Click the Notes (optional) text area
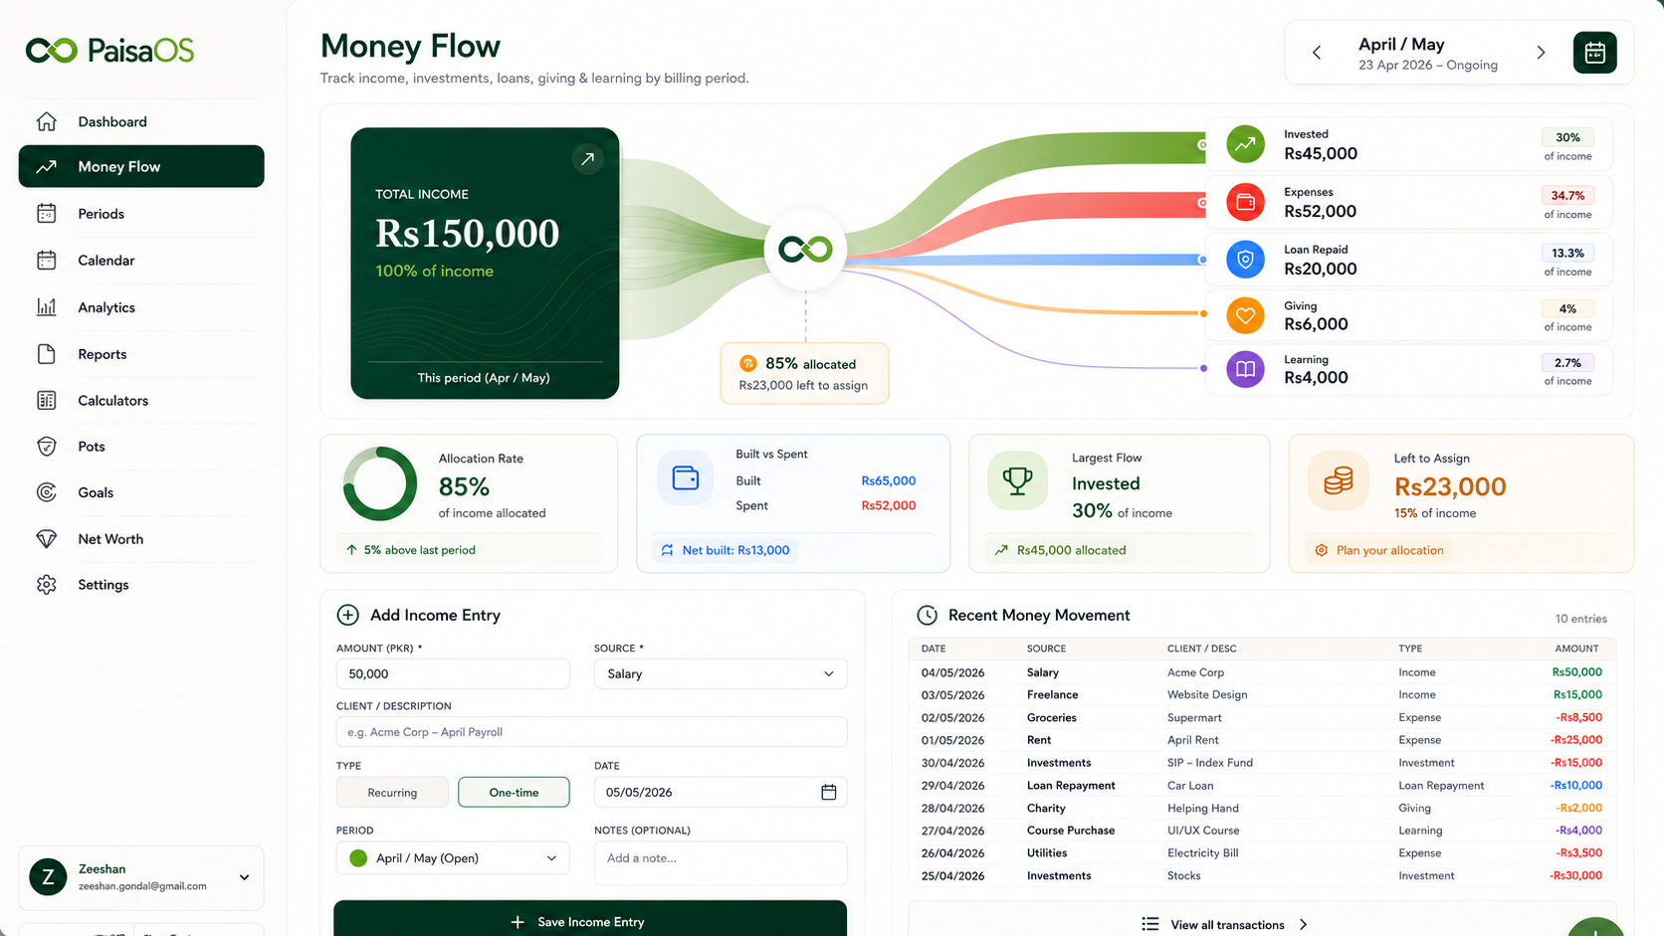This screenshot has height=936, width=1664. [721, 863]
